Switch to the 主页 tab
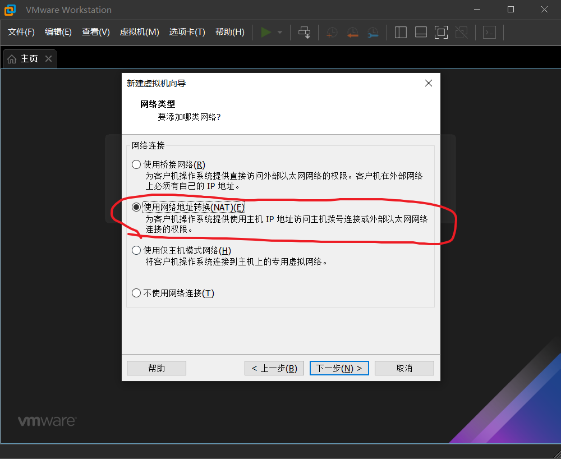This screenshot has height=459, width=561. (x=29, y=59)
